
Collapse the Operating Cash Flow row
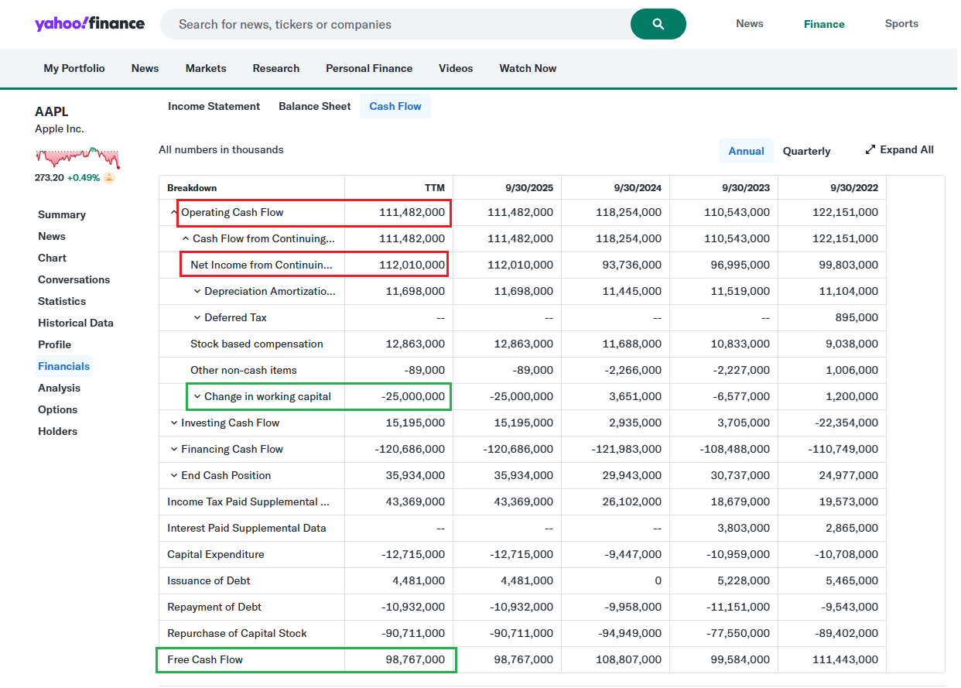(x=174, y=213)
